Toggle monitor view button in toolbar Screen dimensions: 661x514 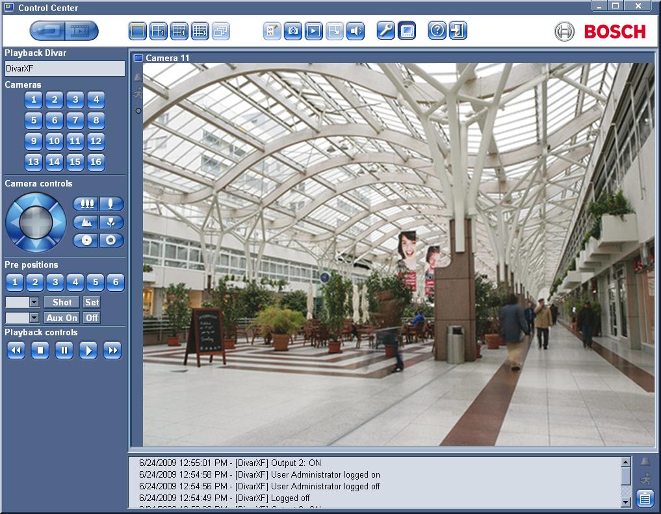coord(407,31)
